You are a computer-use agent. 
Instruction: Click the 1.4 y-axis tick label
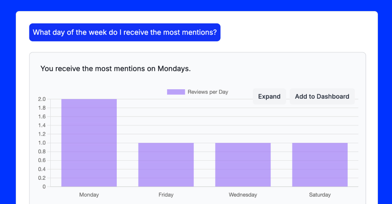pyautogui.click(x=41, y=125)
